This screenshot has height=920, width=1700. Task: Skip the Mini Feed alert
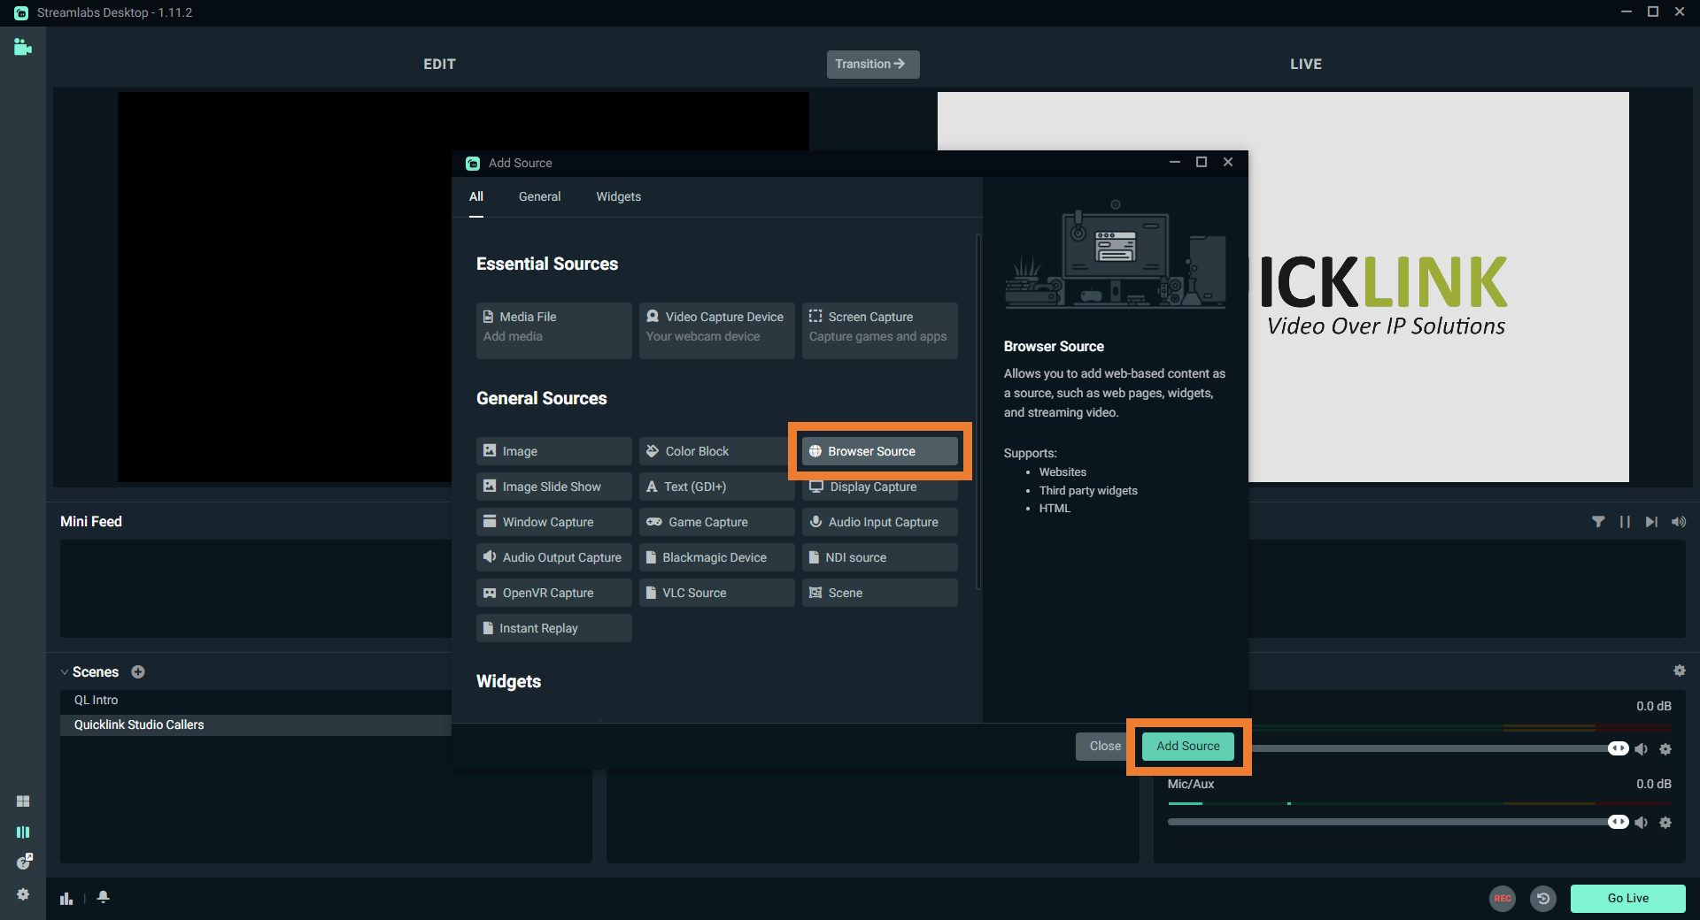click(1651, 522)
